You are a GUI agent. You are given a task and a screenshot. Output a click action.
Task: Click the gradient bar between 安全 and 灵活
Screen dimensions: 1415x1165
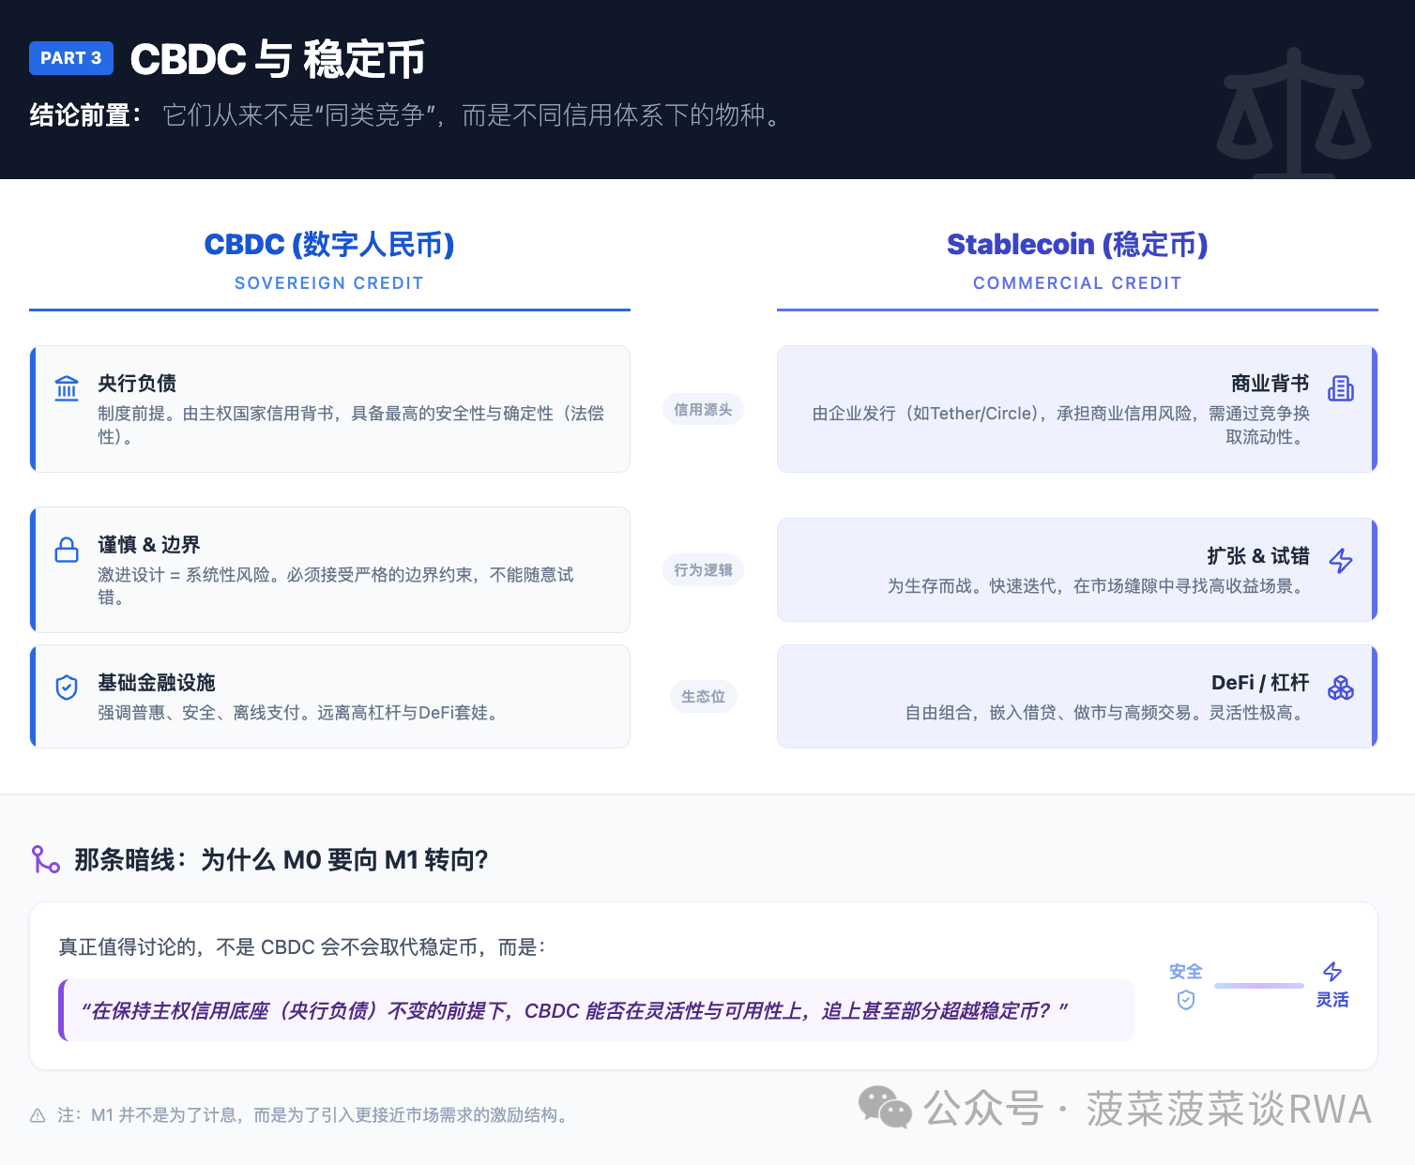1258,986
